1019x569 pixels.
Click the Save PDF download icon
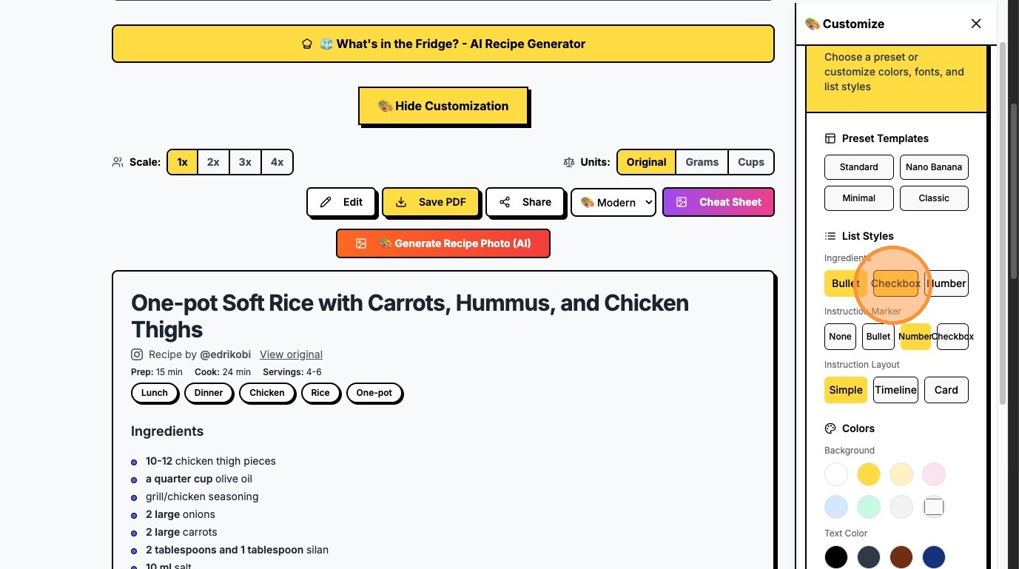[x=401, y=202]
